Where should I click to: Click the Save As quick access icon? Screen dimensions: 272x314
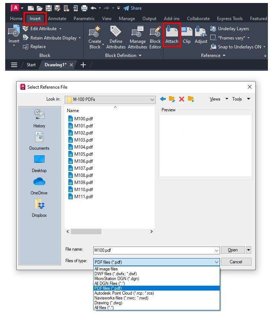click(x=58, y=8)
